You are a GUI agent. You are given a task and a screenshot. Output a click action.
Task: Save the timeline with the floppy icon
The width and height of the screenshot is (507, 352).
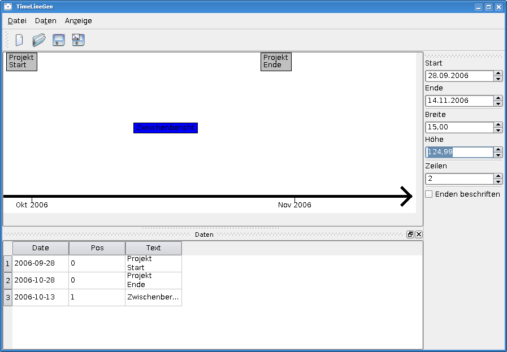click(58, 40)
